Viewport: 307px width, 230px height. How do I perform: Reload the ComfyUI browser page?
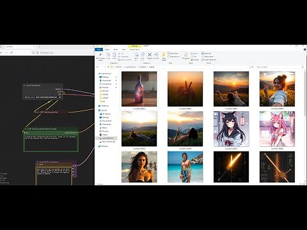pos(12,52)
